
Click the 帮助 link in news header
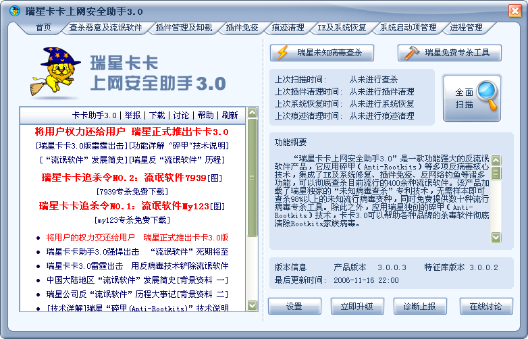[206, 115]
